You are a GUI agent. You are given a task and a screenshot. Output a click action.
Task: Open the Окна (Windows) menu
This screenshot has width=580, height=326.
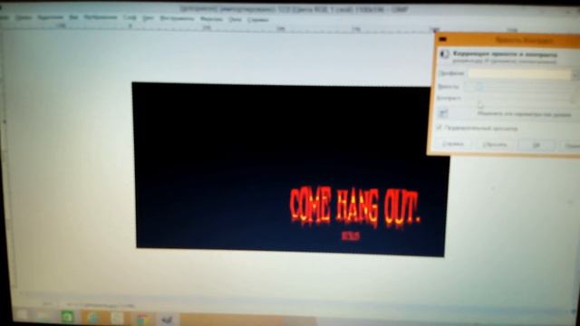pyautogui.click(x=235, y=19)
